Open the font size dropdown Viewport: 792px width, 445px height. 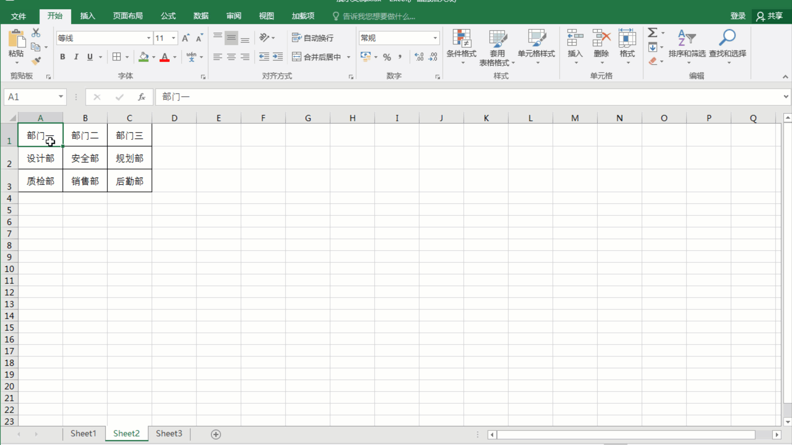(x=173, y=38)
